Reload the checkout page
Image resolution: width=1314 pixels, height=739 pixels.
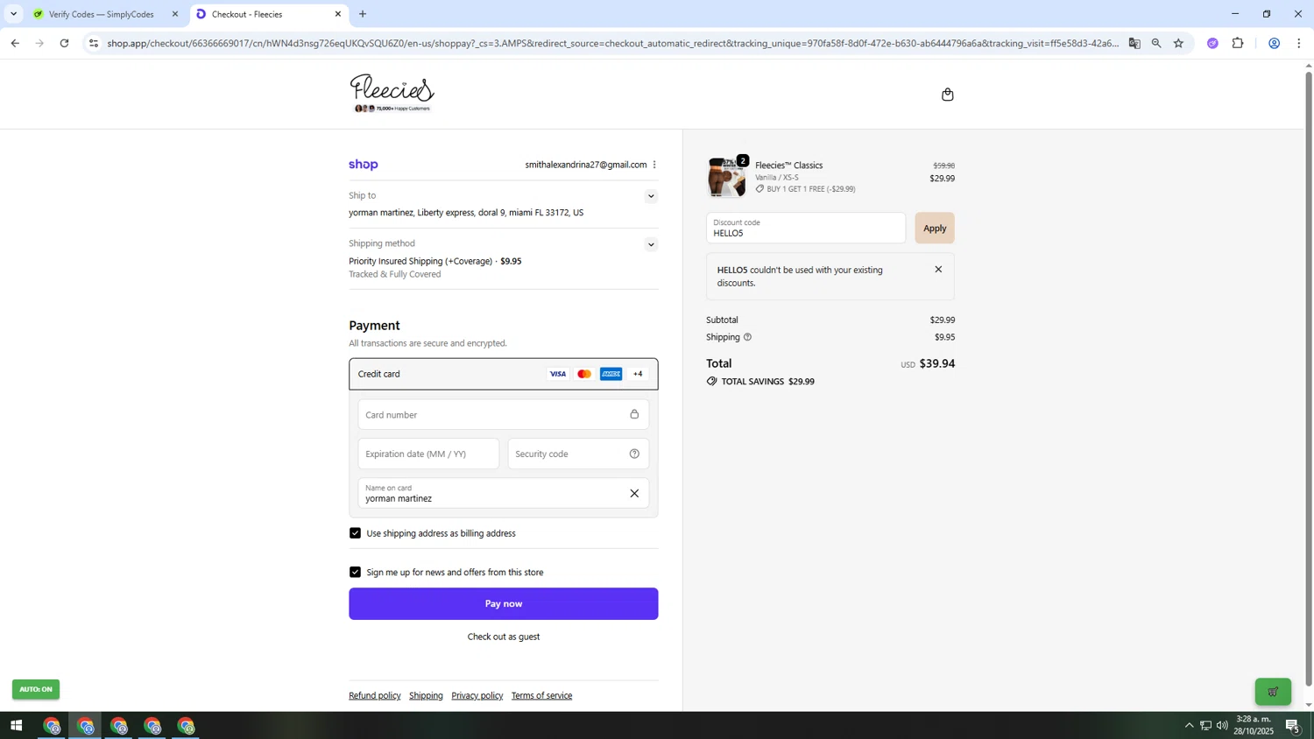[64, 43]
